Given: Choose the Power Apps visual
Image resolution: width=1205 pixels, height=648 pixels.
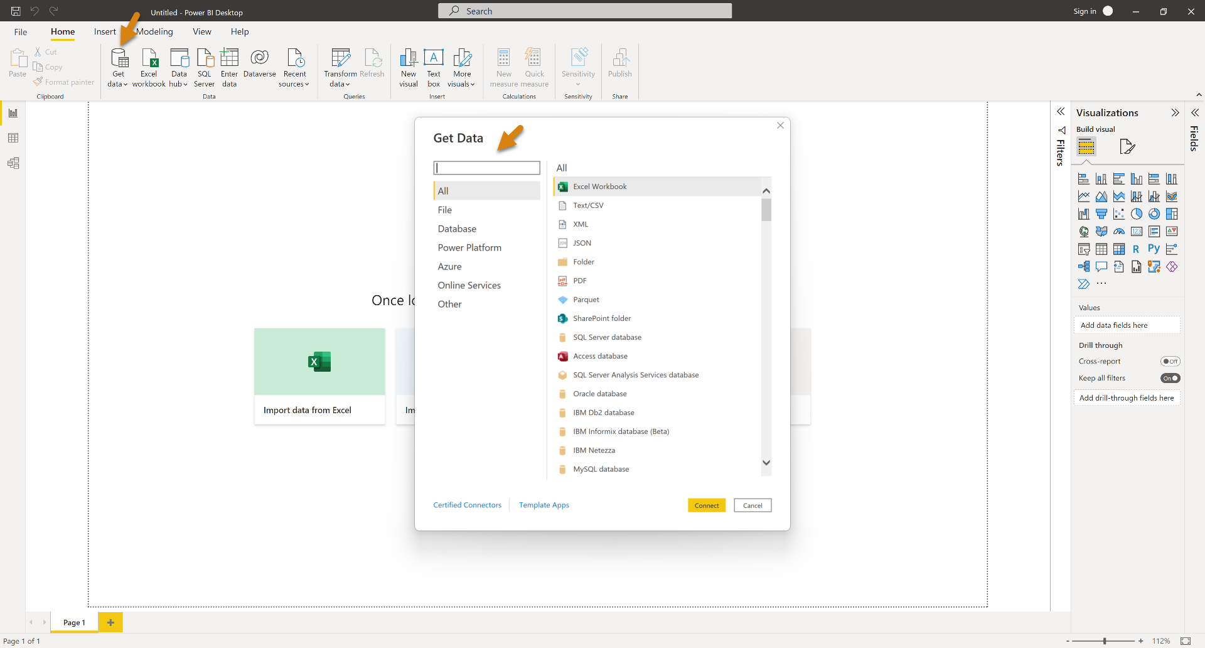Looking at the screenshot, I should pyautogui.click(x=1172, y=267).
